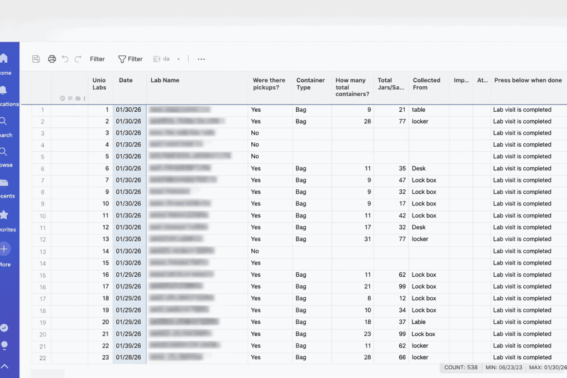567x378 pixels.
Task: Open the three-dot more options menu
Action: coord(202,59)
